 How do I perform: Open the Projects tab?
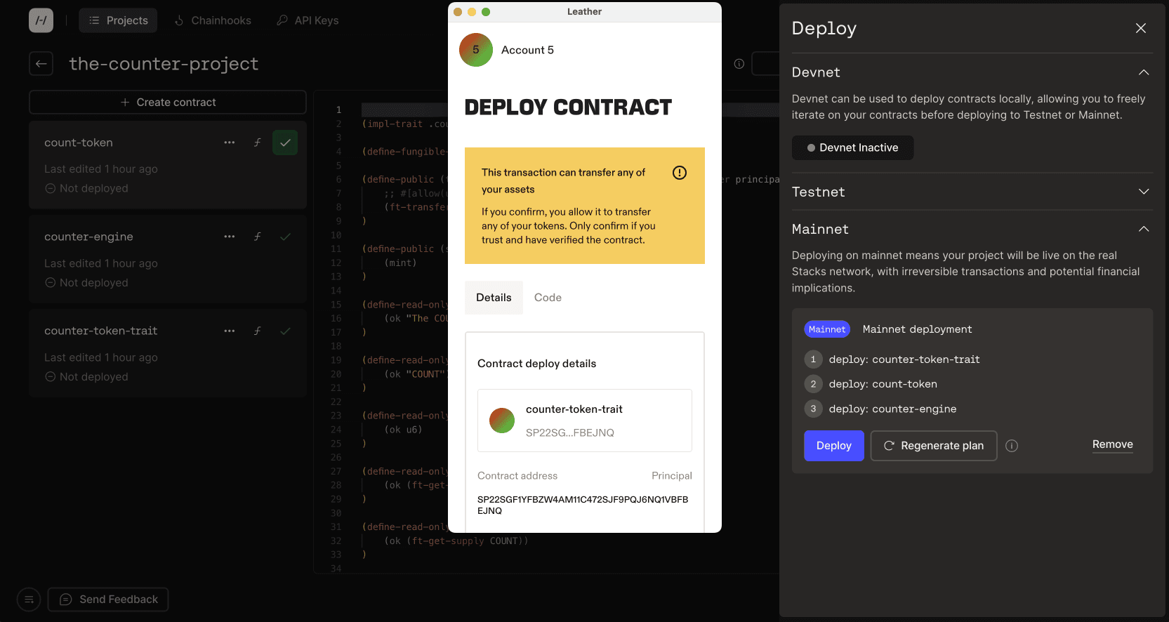pos(118,20)
